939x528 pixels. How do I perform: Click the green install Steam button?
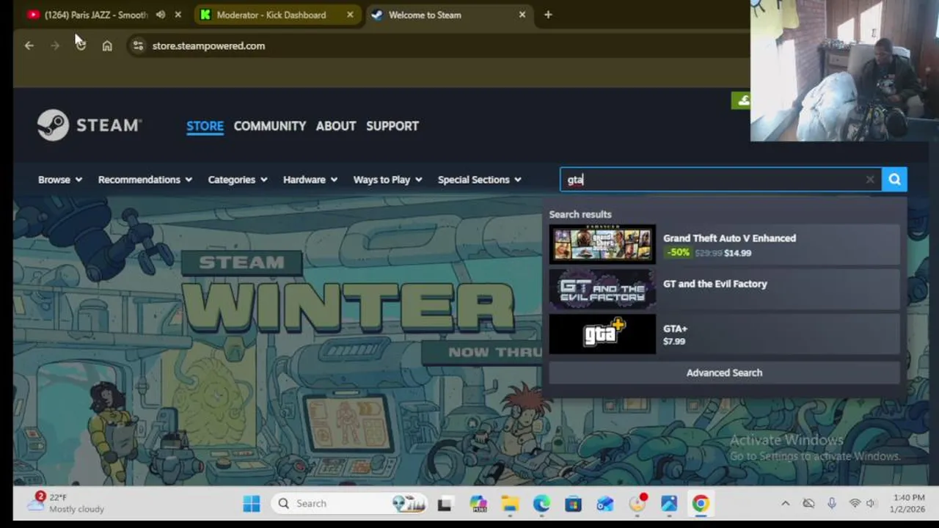click(x=741, y=101)
